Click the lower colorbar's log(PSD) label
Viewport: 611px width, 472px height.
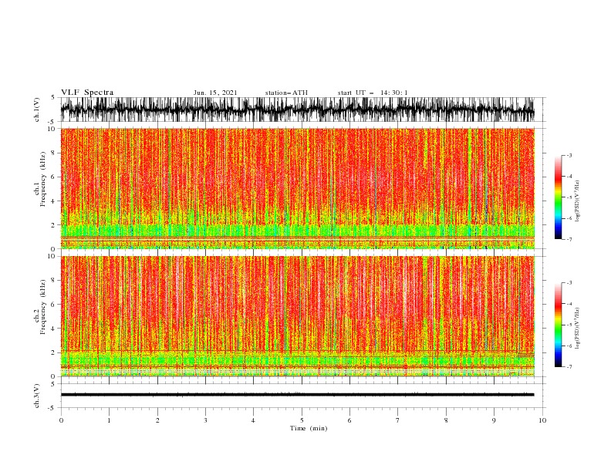pos(578,329)
